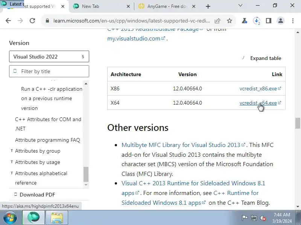
Task: Bookmark this page with the star
Action: [x=230, y=21]
